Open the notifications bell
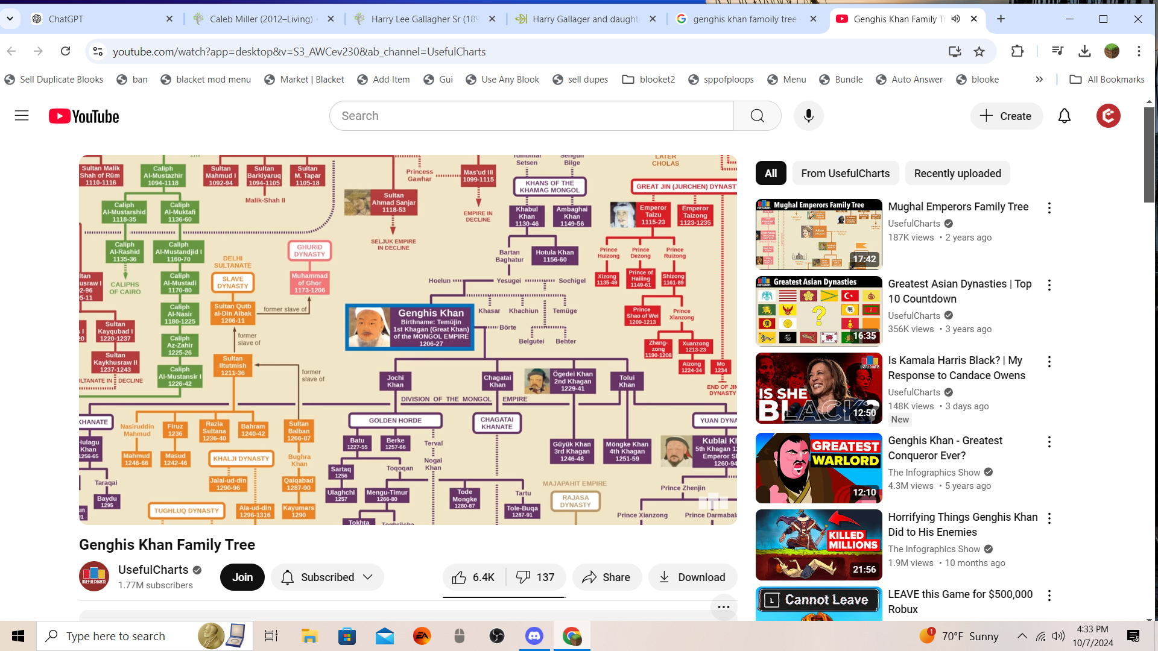 click(1065, 116)
